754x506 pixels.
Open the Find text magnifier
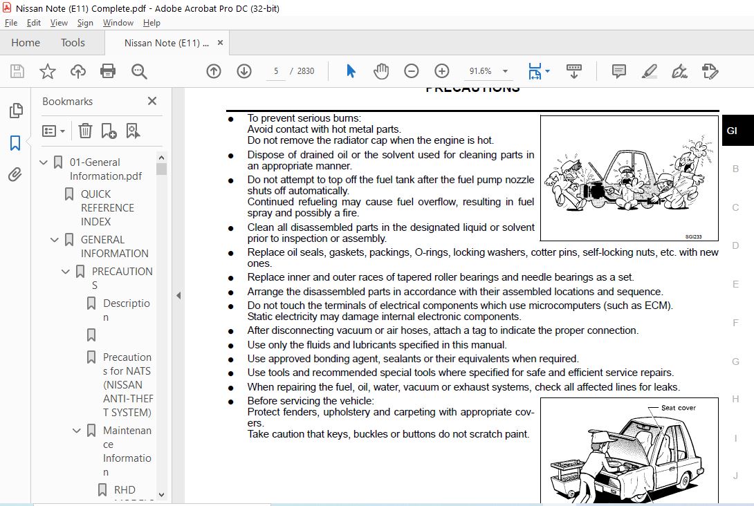coord(139,72)
